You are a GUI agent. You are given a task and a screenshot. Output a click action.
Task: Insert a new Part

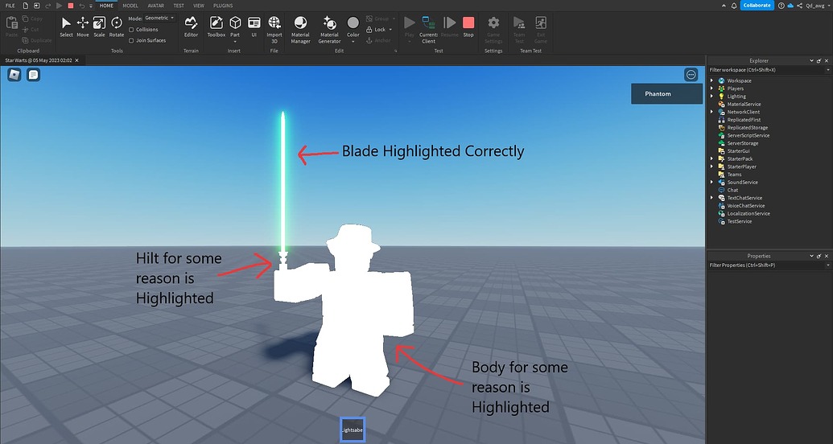pos(235,23)
